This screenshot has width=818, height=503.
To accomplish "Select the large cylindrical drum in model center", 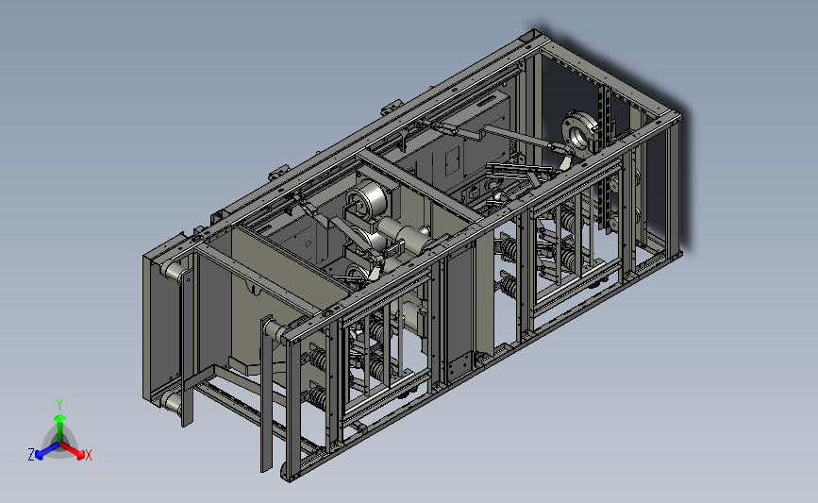I will click(367, 199).
